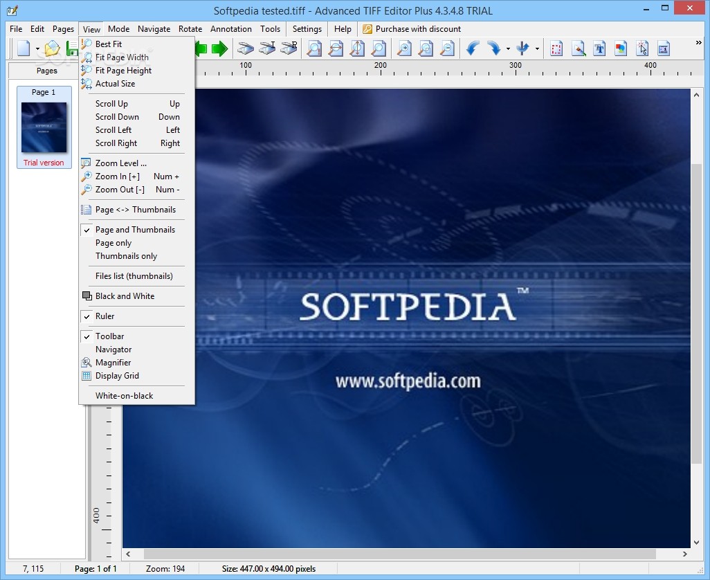Select the Text annotation tool icon
Viewport: 710px width, 580px height.
[599, 48]
